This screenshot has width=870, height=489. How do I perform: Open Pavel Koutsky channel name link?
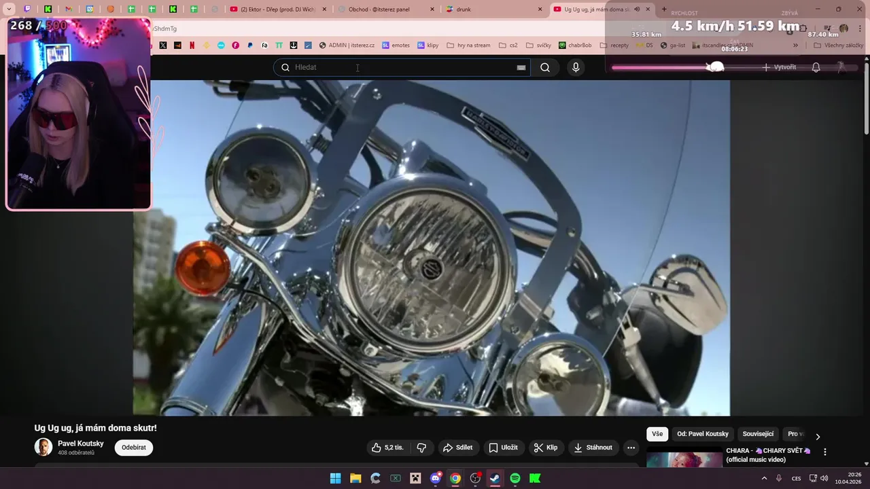(x=81, y=443)
